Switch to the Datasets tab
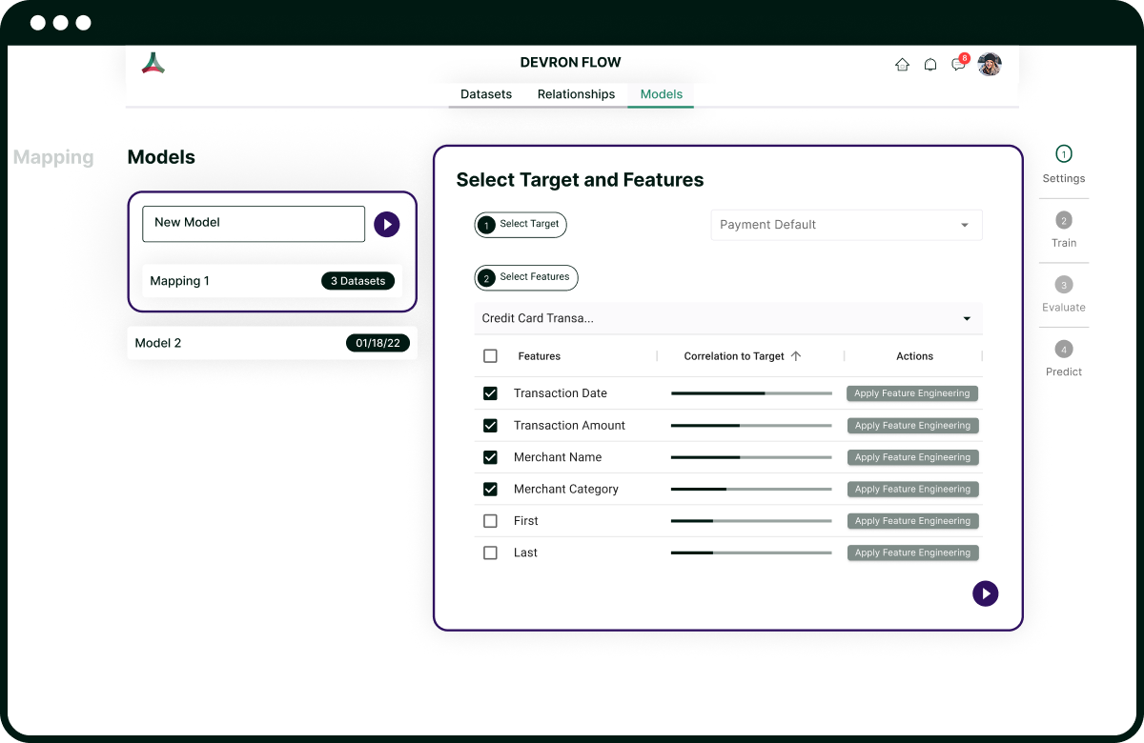Screen dimensions: 1144x743 (486, 94)
